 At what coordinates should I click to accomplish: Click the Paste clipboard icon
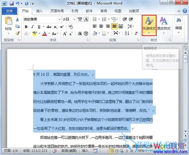[x=8, y=21]
